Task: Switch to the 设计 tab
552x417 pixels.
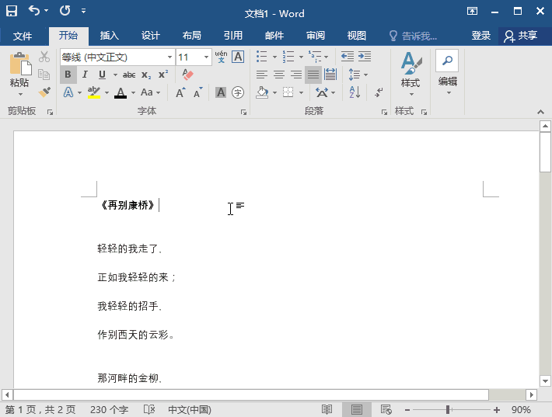Action: pos(150,36)
